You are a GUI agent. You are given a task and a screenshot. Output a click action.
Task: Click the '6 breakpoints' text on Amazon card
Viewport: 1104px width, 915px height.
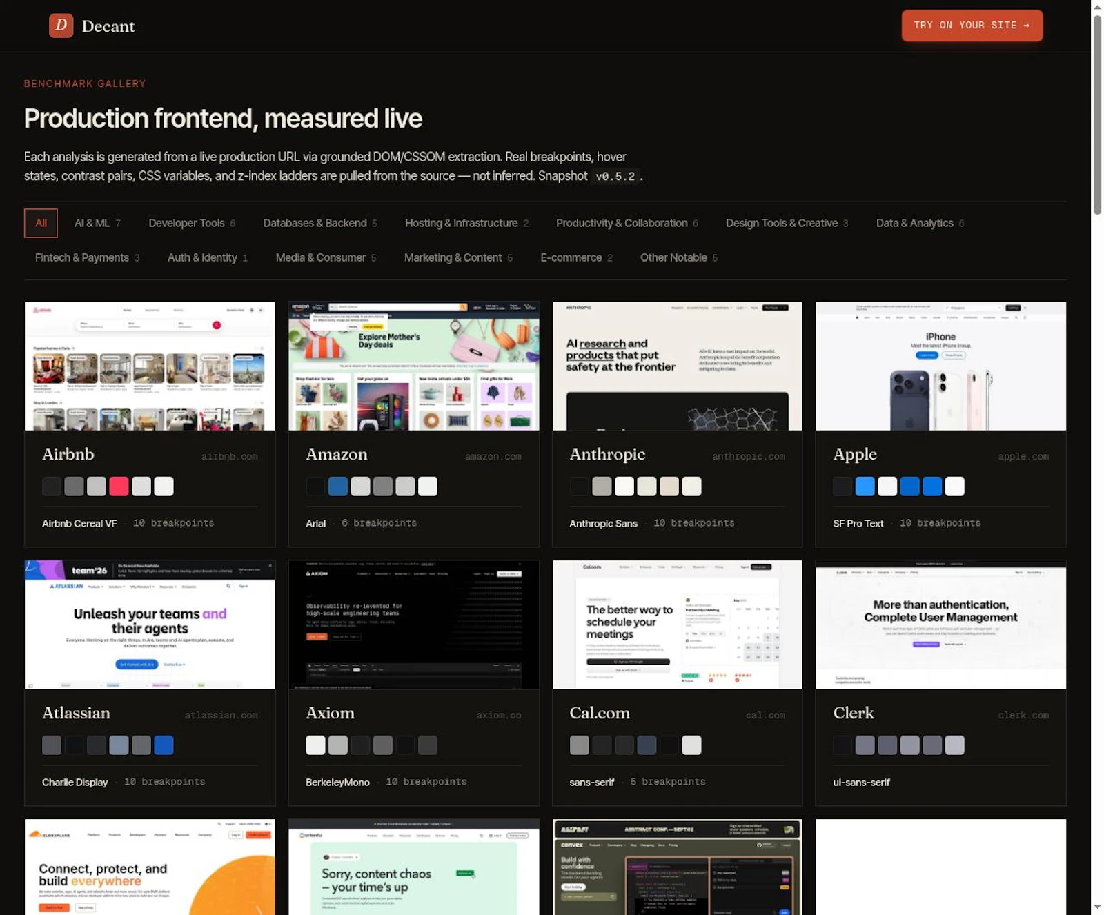tap(379, 523)
